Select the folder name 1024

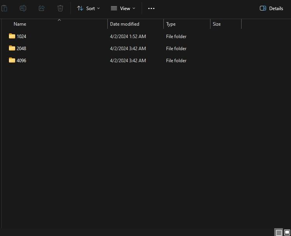[21, 37]
